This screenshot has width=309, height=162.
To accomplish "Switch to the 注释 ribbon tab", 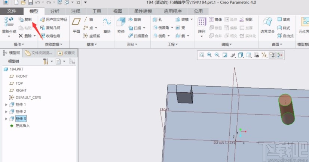I will click(76, 12).
